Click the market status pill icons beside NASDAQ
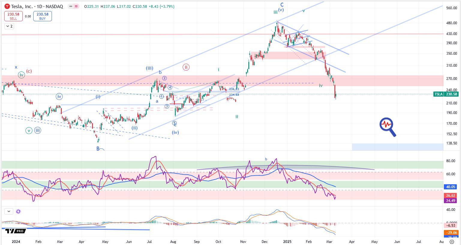 pyautogui.click(x=73, y=6)
